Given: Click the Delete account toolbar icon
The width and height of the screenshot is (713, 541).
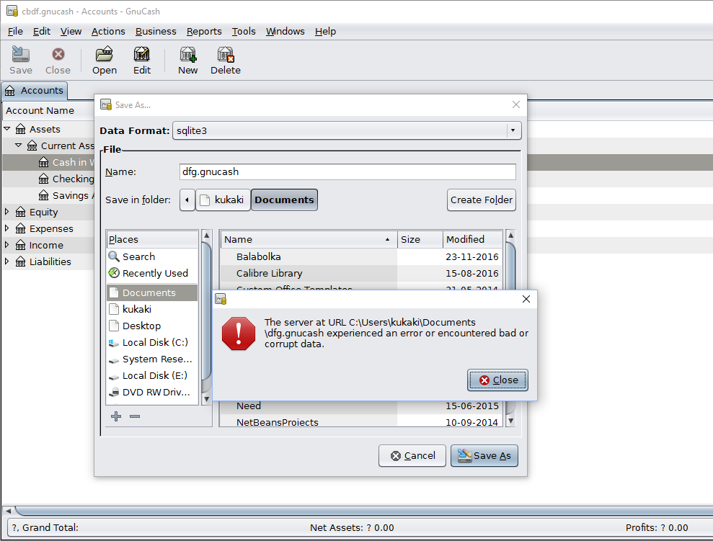Looking at the screenshot, I should coord(226,54).
